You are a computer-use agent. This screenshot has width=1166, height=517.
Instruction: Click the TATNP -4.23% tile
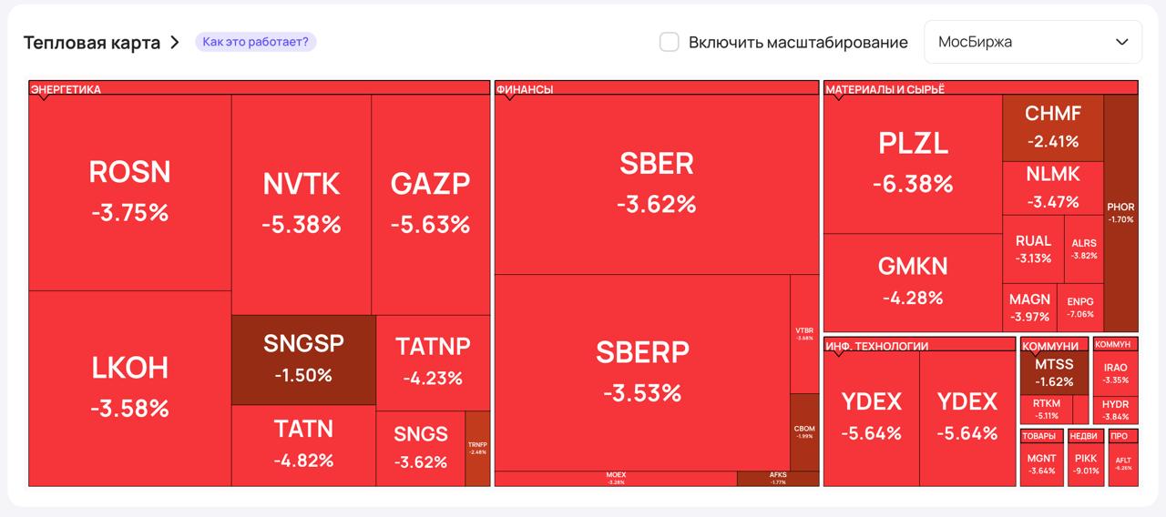tap(433, 360)
